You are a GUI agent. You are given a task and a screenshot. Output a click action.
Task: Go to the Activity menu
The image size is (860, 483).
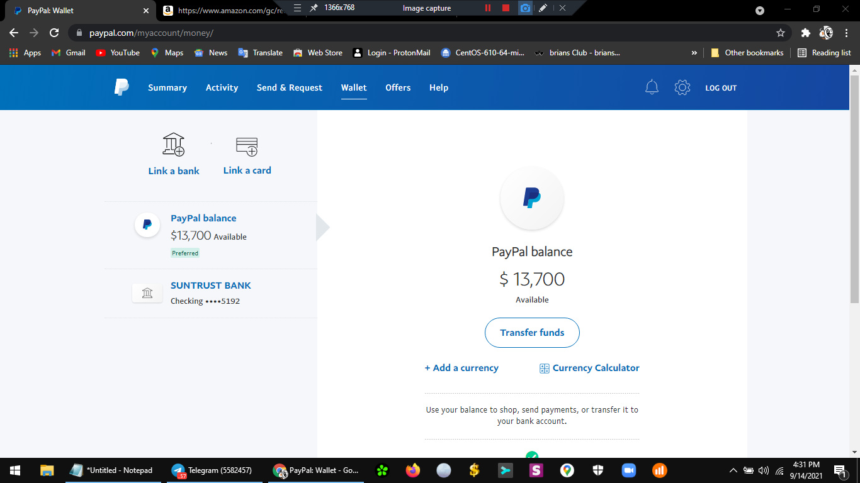click(222, 87)
